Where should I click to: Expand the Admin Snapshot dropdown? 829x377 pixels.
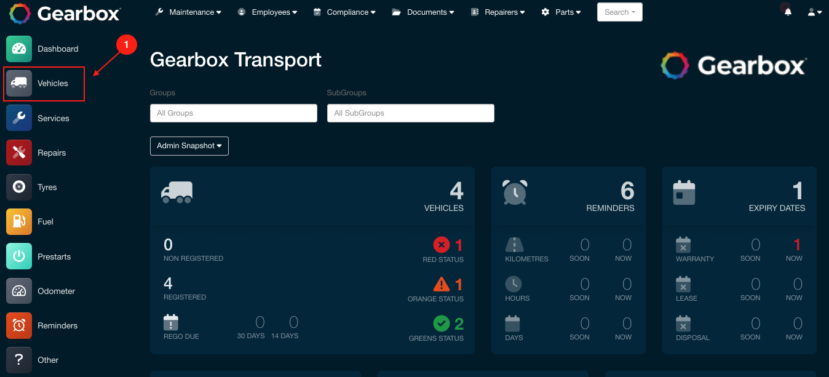pos(189,146)
